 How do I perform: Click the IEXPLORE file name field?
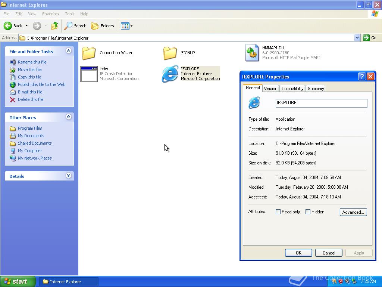click(321, 103)
